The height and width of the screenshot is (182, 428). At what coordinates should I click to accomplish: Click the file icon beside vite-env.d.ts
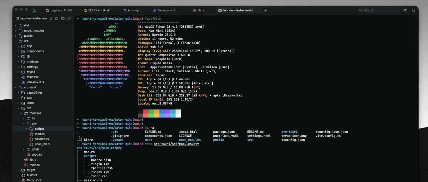tap(23, 82)
